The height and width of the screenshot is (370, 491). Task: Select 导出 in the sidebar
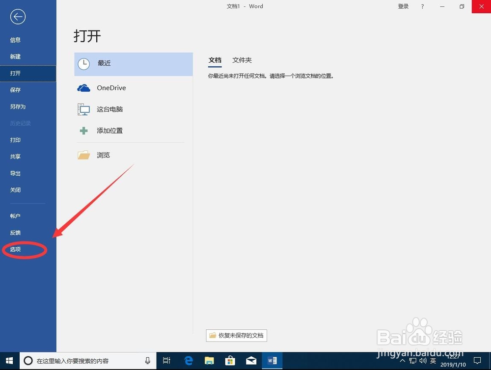pyautogui.click(x=15, y=173)
